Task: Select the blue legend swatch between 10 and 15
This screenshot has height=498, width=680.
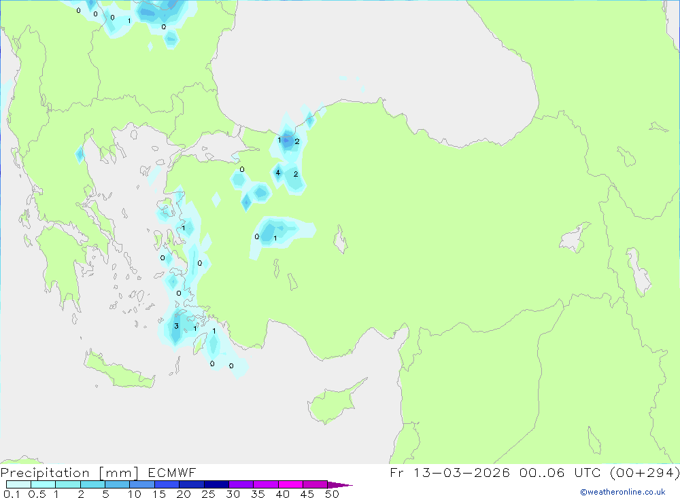Action: pyautogui.click(x=142, y=484)
